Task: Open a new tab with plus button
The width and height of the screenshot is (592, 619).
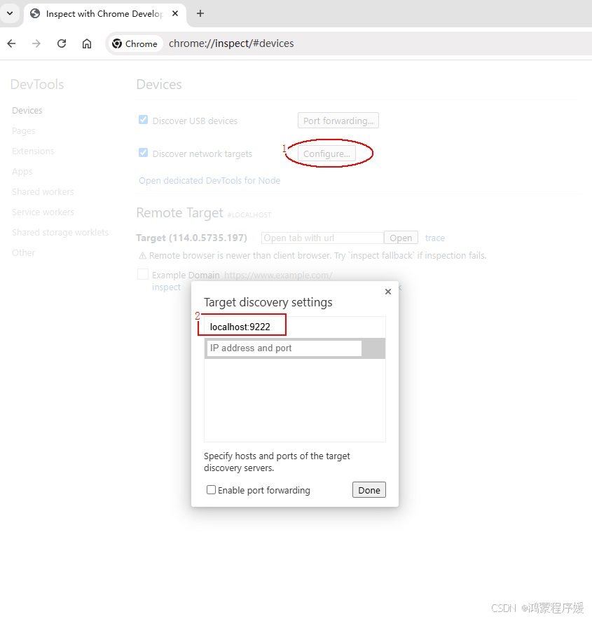Action: coord(200,13)
